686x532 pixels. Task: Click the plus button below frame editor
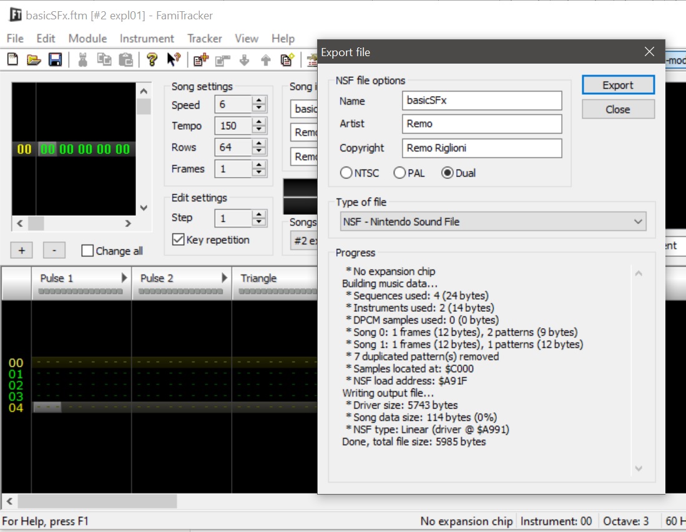[x=21, y=251]
